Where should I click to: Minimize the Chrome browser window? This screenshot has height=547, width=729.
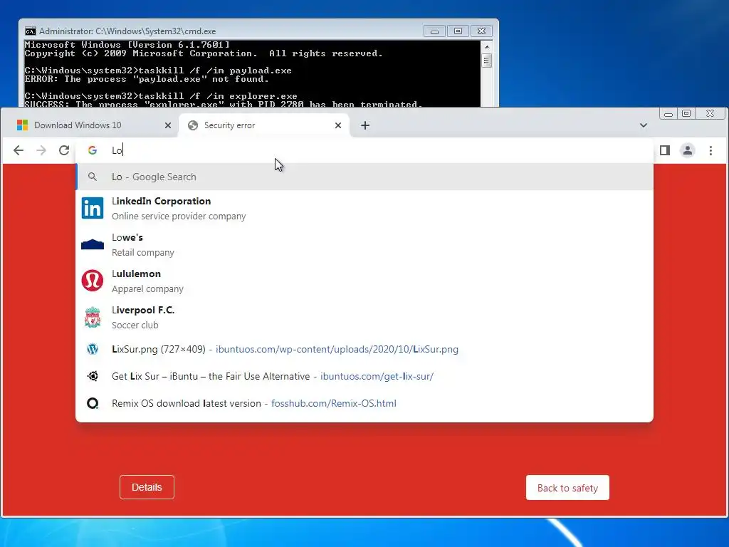coord(668,114)
